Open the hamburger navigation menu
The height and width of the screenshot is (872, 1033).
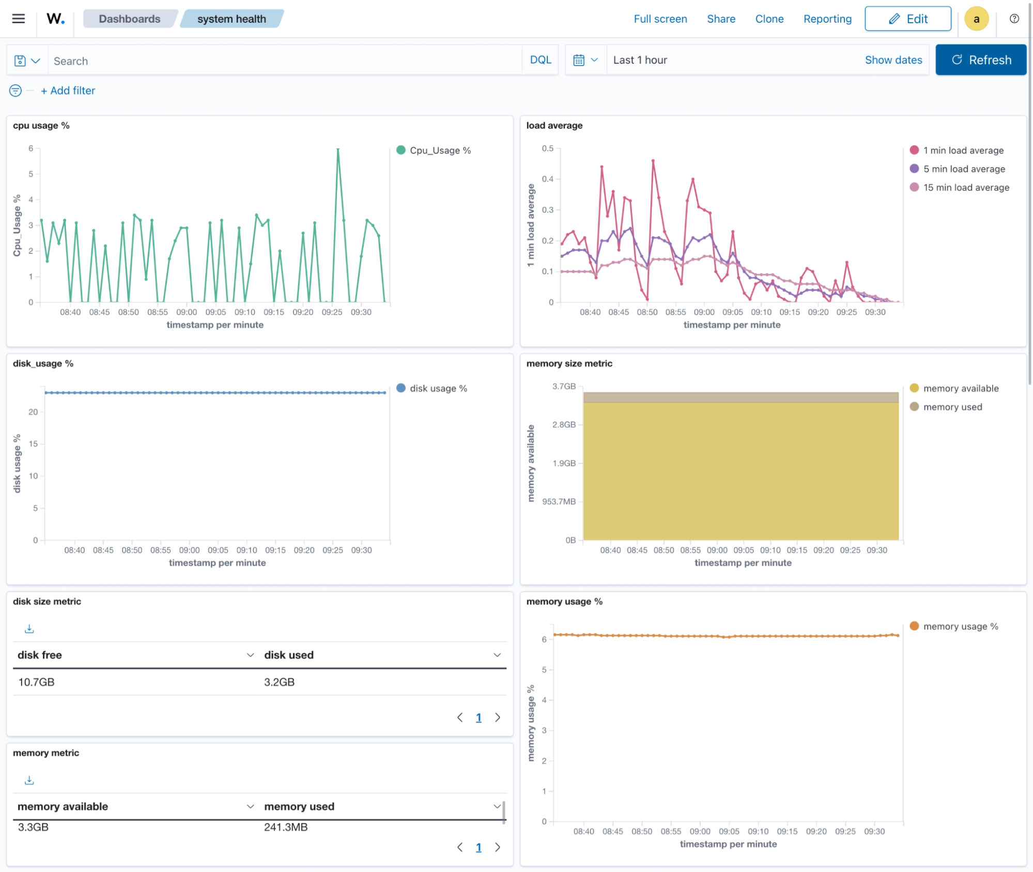tap(18, 18)
